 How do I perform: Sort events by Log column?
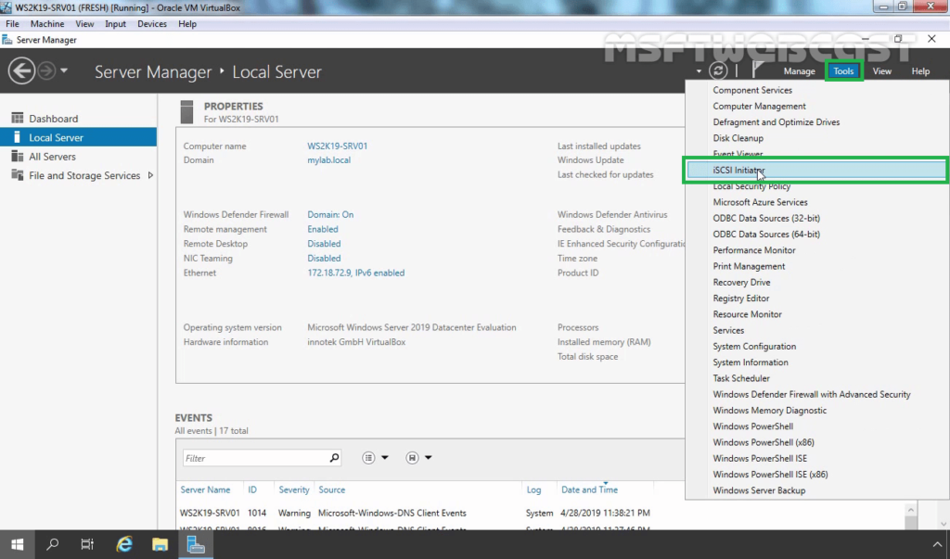[533, 489]
